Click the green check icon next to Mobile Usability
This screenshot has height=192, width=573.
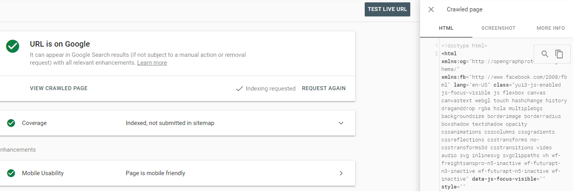pyautogui.click(x=11, y=173)
